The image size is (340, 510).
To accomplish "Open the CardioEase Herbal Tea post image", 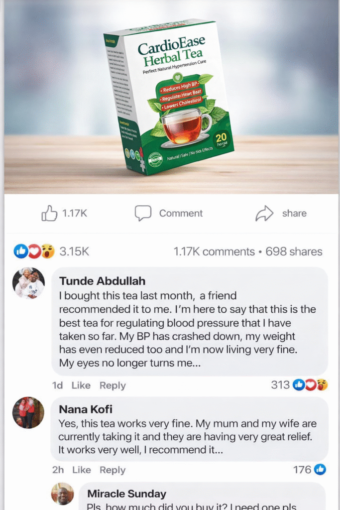I will click(x=169, y=95).
